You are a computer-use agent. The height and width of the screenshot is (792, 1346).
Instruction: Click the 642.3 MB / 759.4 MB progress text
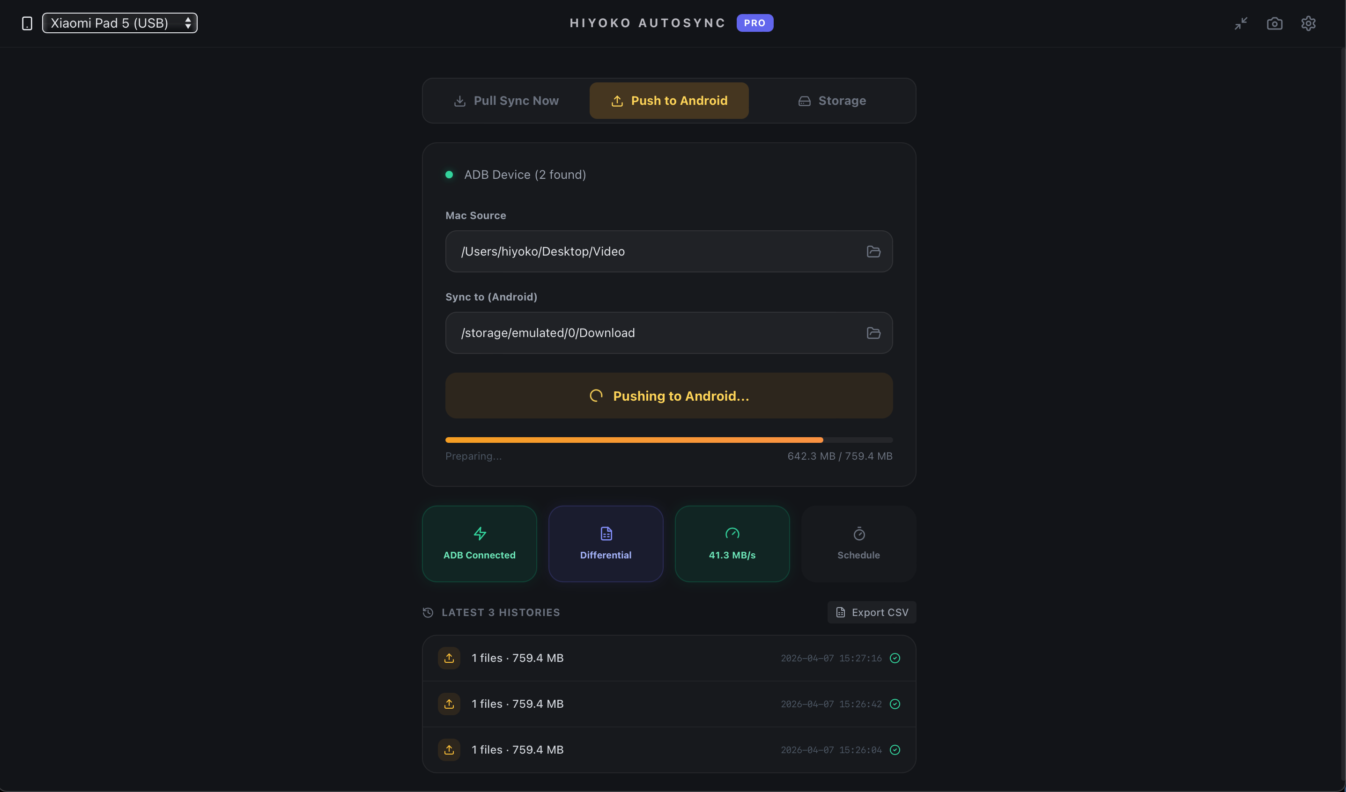[x=840, y=456]
